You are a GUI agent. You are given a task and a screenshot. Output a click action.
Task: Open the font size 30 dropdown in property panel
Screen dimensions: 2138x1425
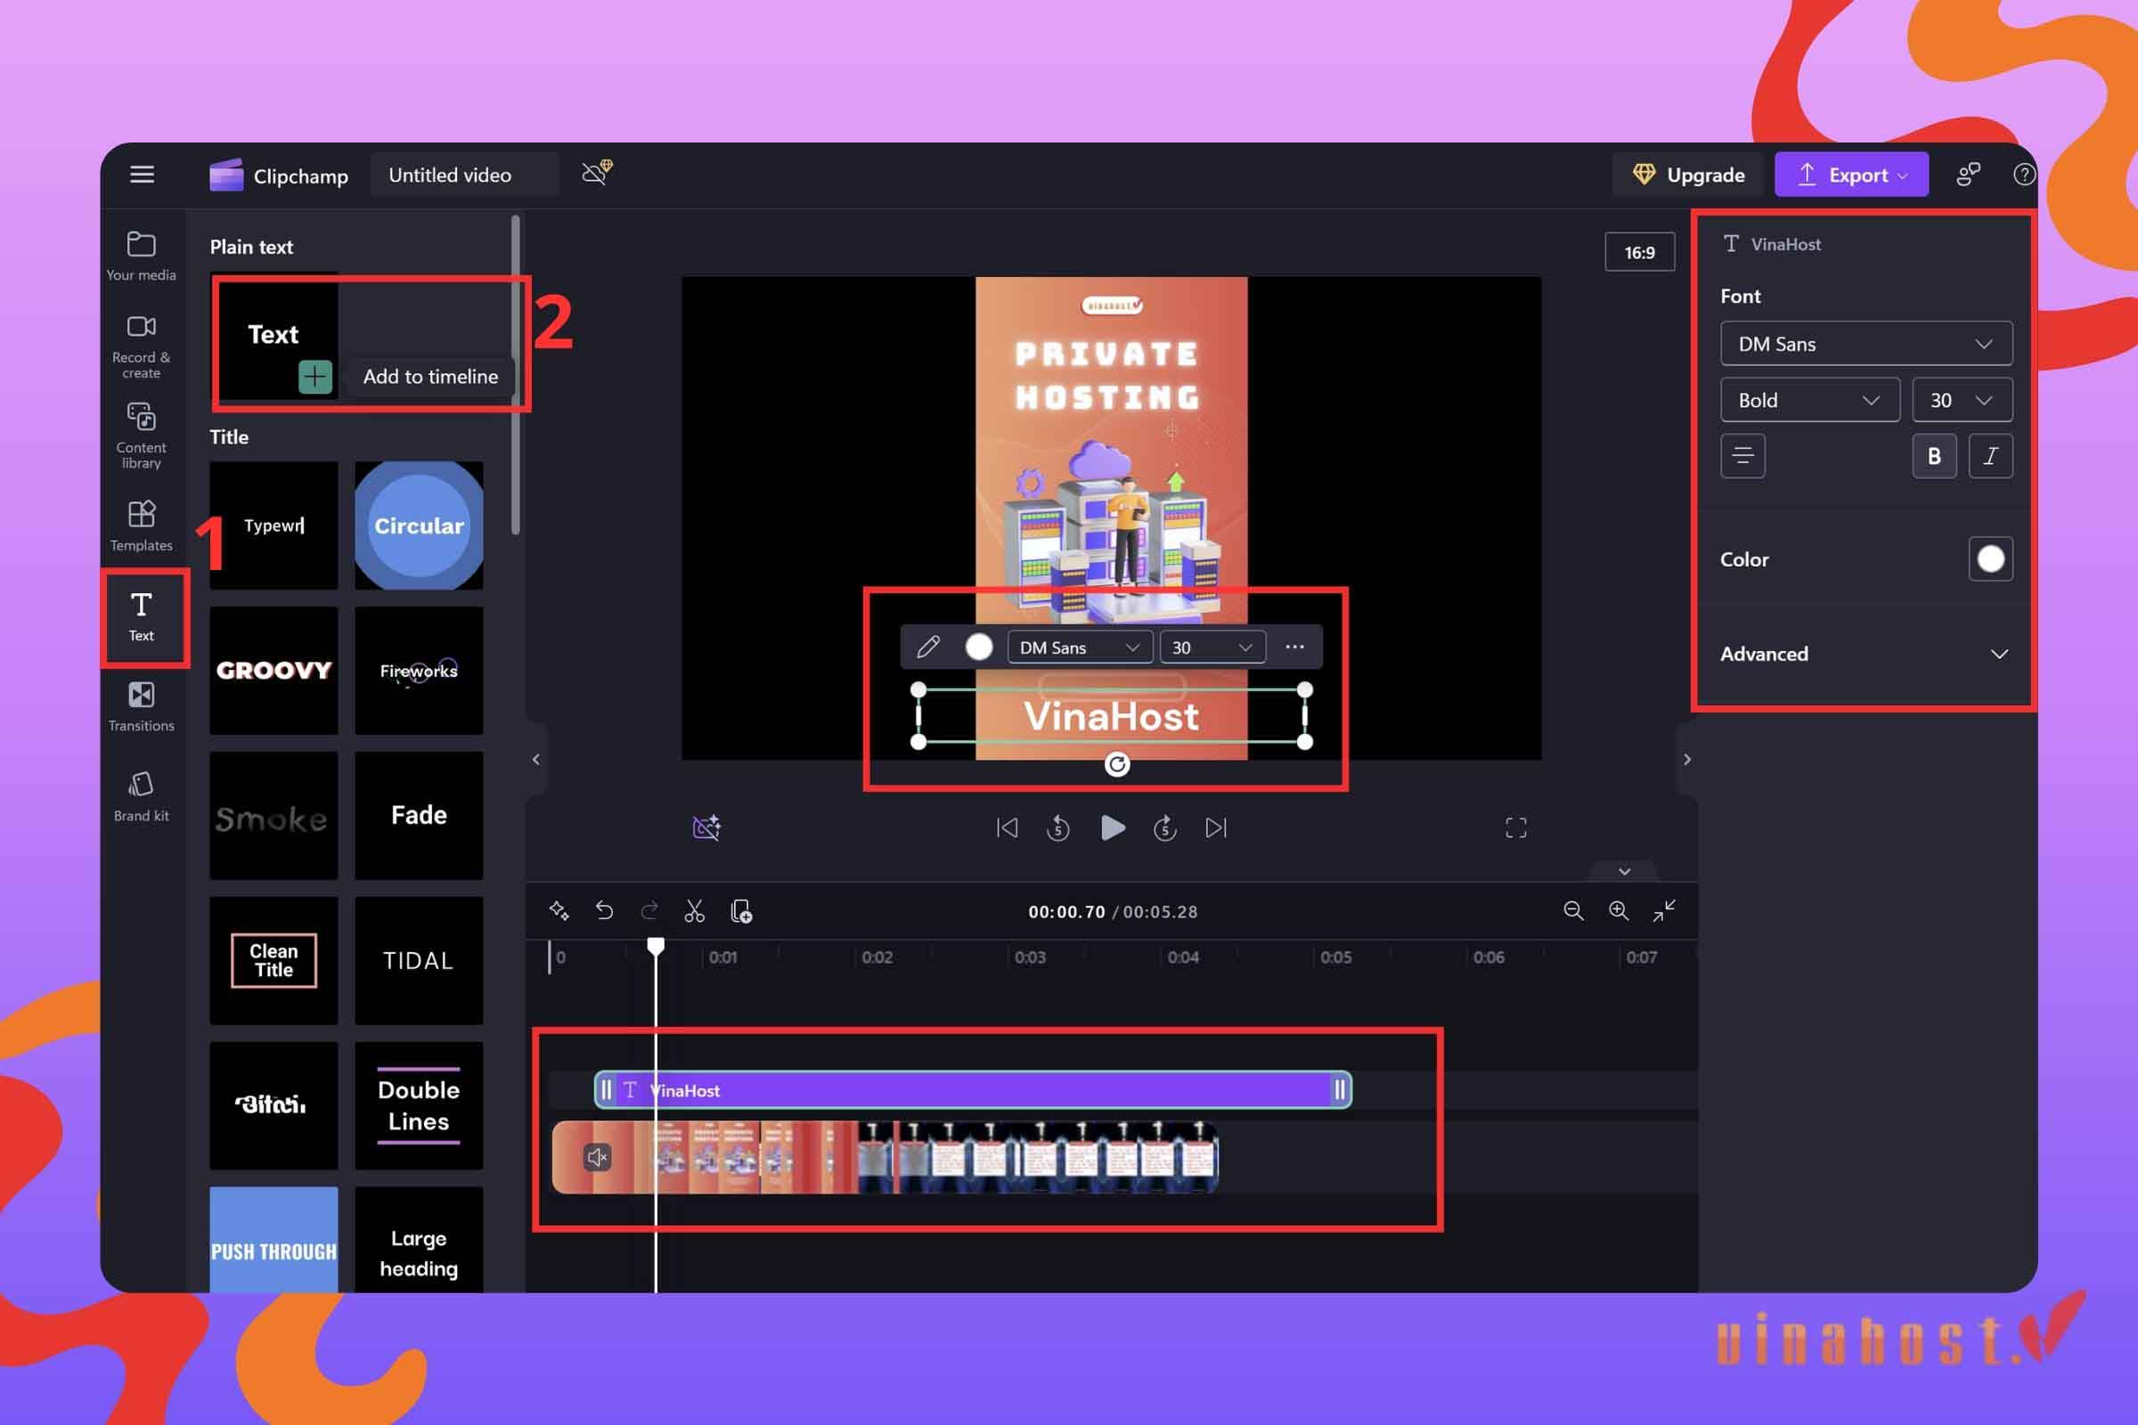point(1963,400)
